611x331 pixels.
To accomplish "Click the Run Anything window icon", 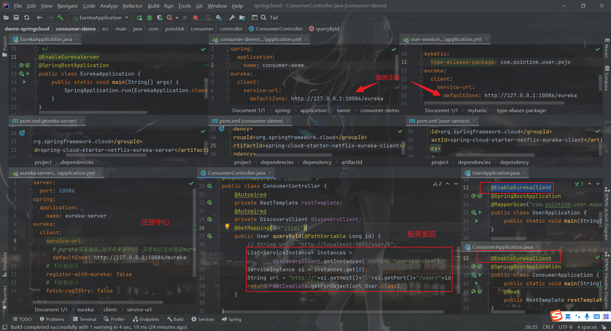I will [x=254, y=18].
